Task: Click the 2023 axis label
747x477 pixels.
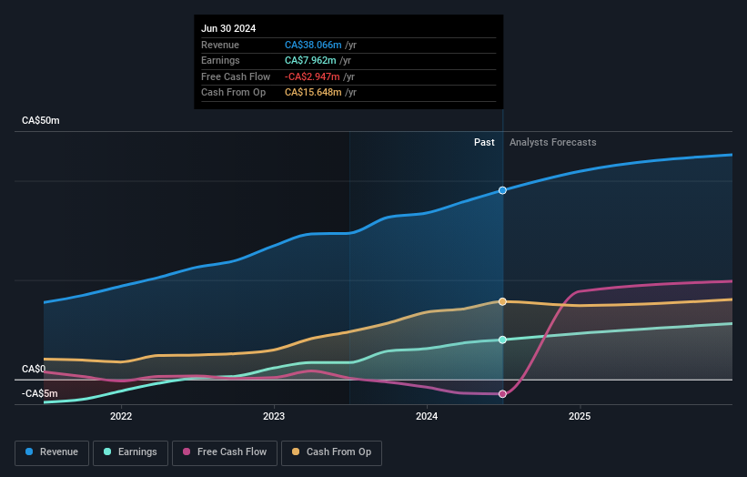Action: coord(274,416)
